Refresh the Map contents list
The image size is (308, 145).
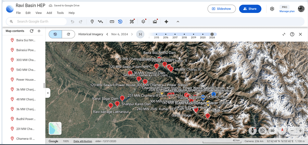coord(31,31)
